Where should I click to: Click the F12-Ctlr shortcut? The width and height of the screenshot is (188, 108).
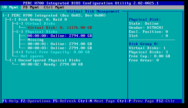[166, 101]
